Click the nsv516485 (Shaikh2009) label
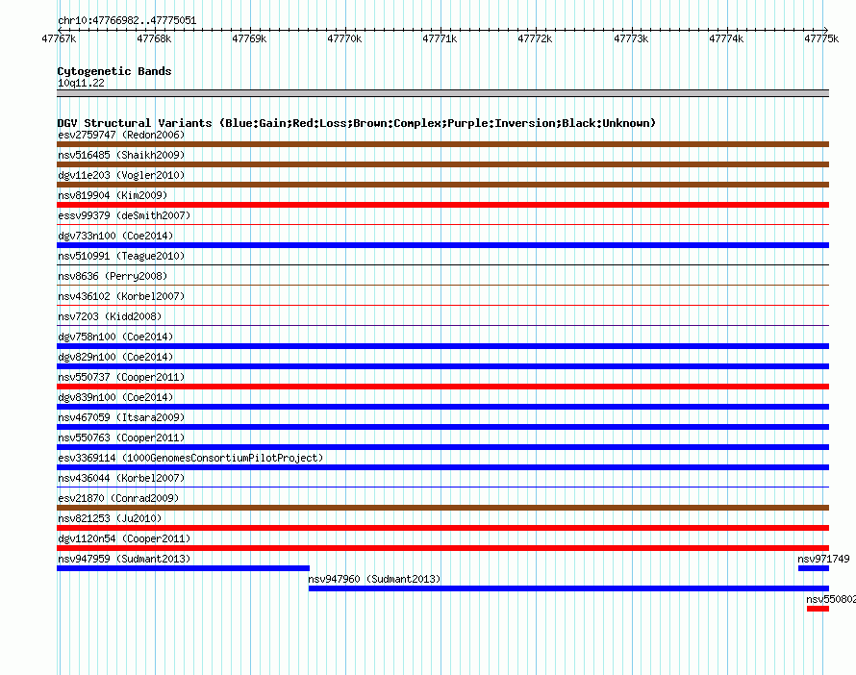 [121, 155]
